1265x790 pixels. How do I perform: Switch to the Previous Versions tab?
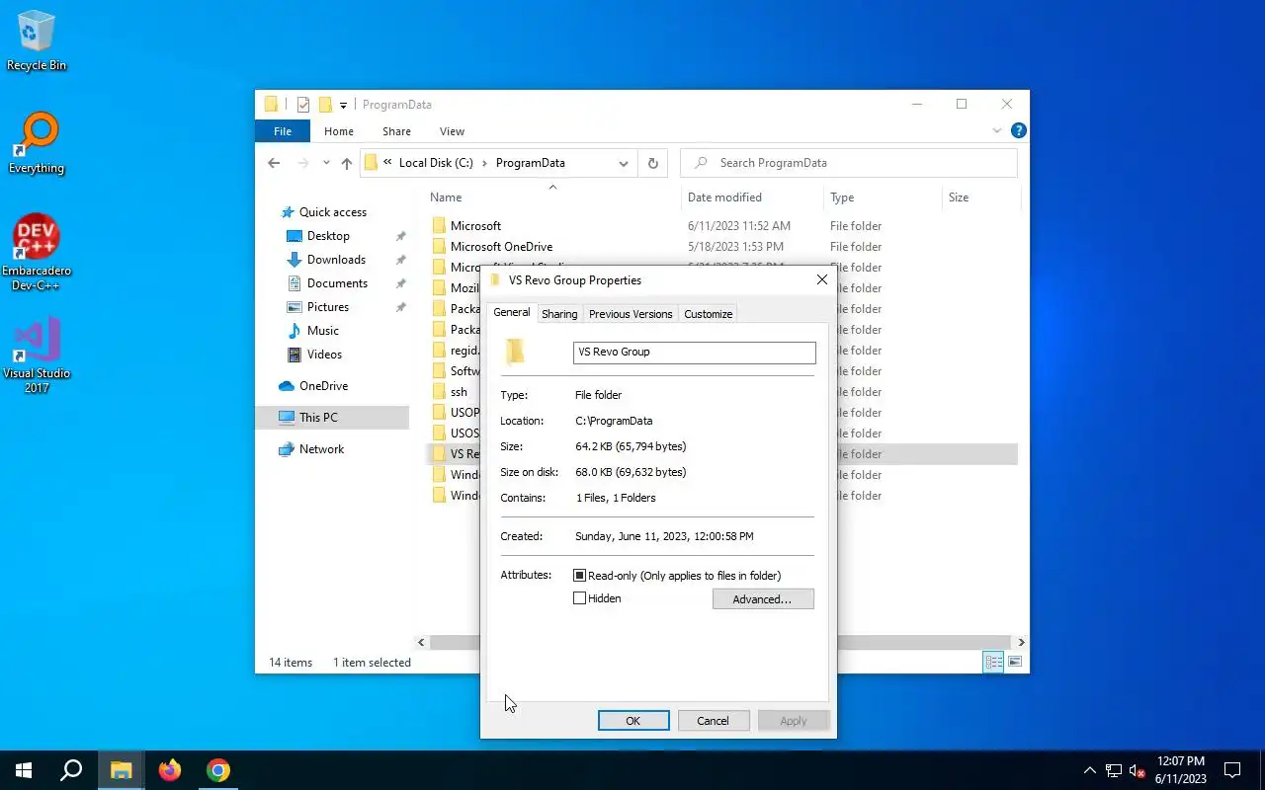tap(631, 314)
